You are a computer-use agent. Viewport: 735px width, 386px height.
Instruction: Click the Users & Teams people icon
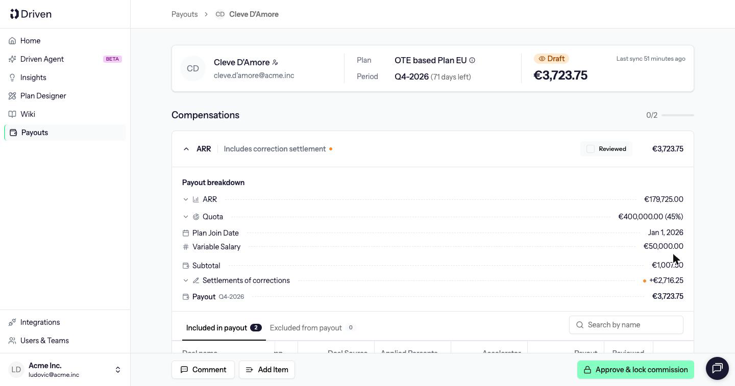[x=12, y=341]
